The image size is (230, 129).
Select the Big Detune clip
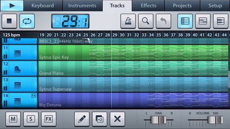133,100
